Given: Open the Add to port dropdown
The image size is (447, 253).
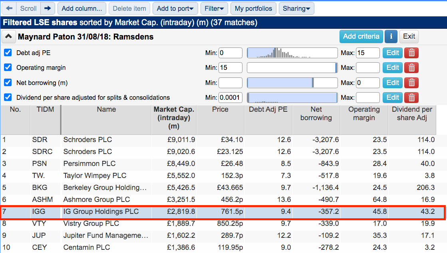Looking at the screenshot, I should pos(175,8).
